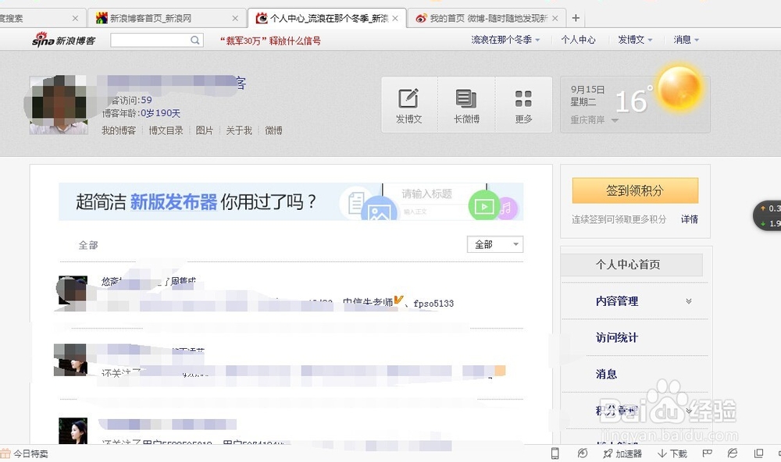Expand the 重庆南岸 location dropdown
This screenshot has width=781, height=462.
[x=615, y=120]
